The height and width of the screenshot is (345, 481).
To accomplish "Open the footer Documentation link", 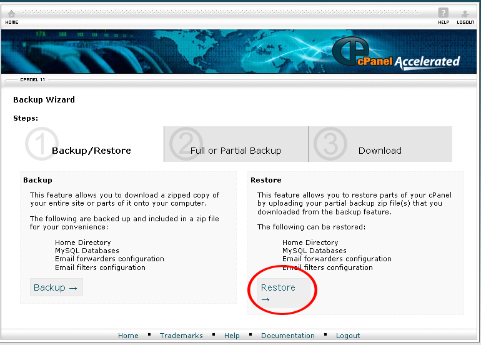I will point(288,336).
